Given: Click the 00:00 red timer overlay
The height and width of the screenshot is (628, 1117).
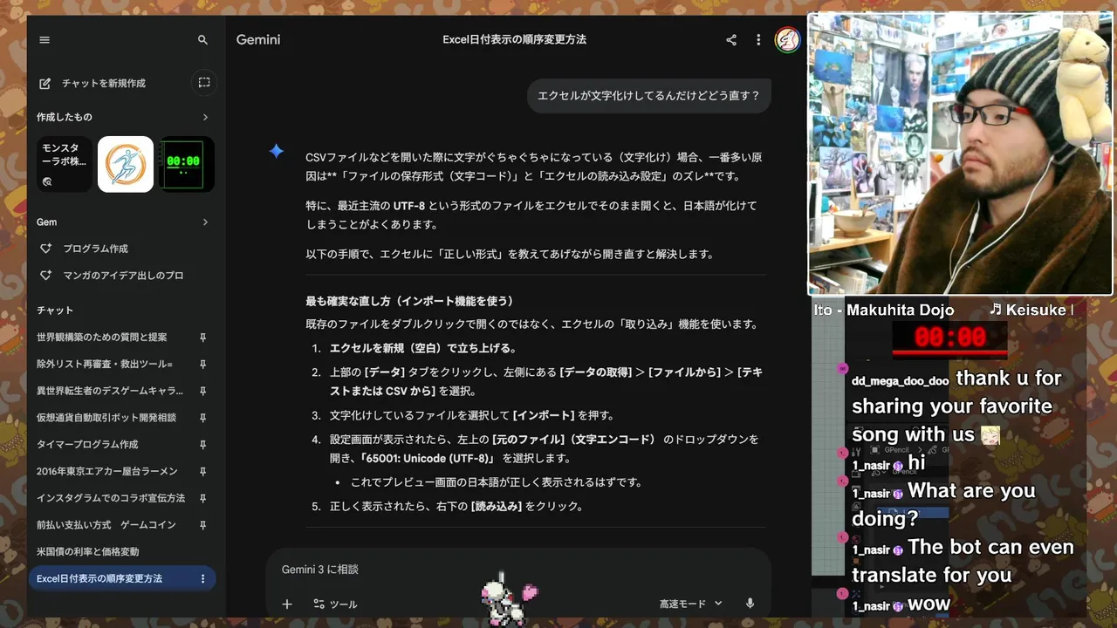Looking at the screenshot, I should (x=949, y=338).
